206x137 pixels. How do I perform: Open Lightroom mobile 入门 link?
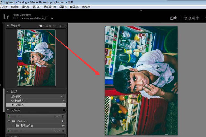[x=31, y=18]
